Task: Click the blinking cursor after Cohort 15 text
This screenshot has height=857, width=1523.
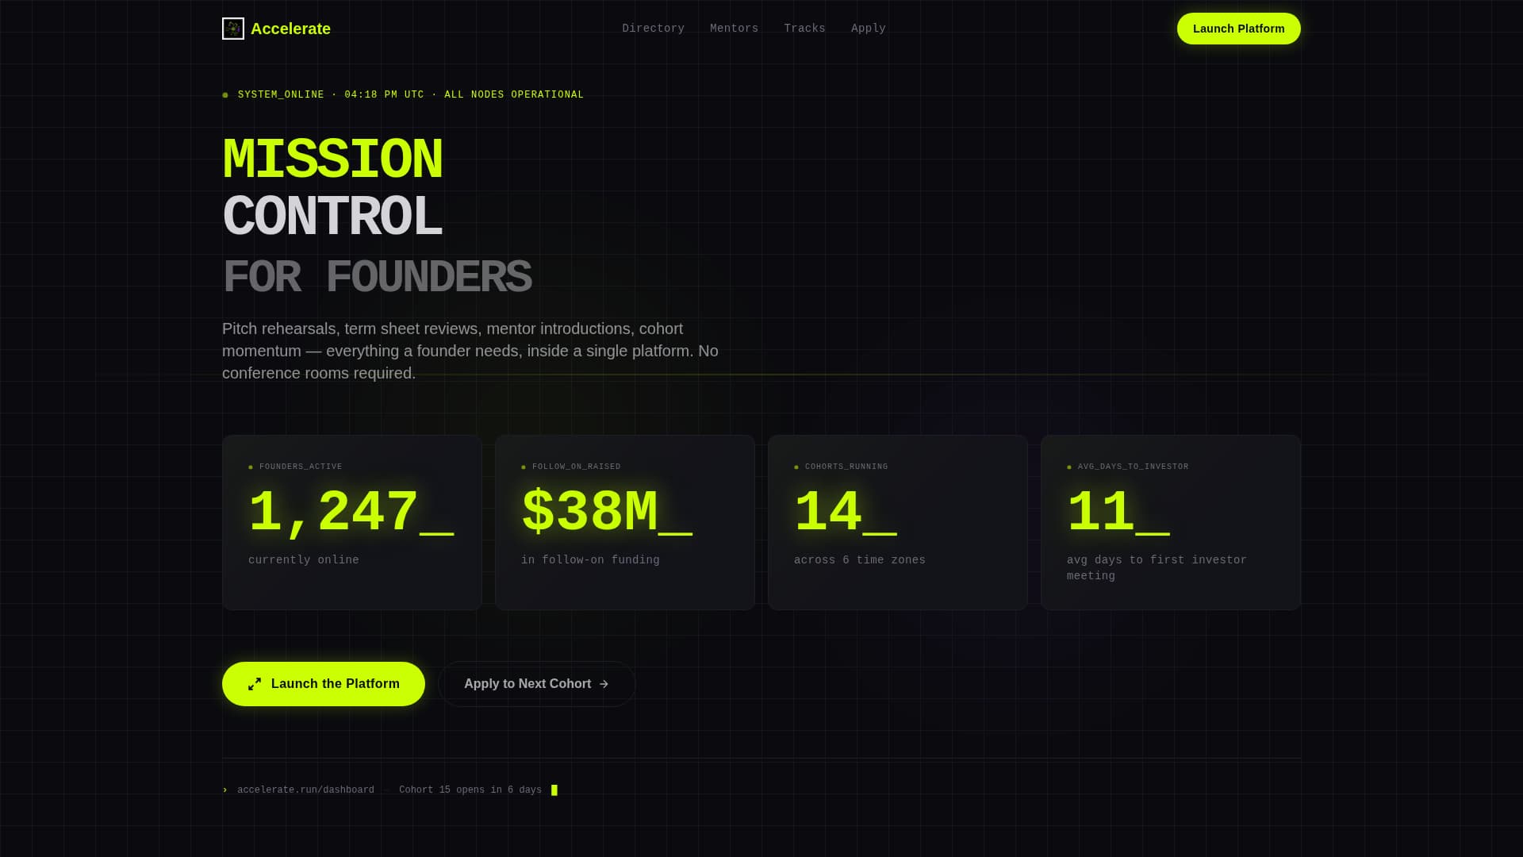Action: pyautogui.click(x=554, y=790)
